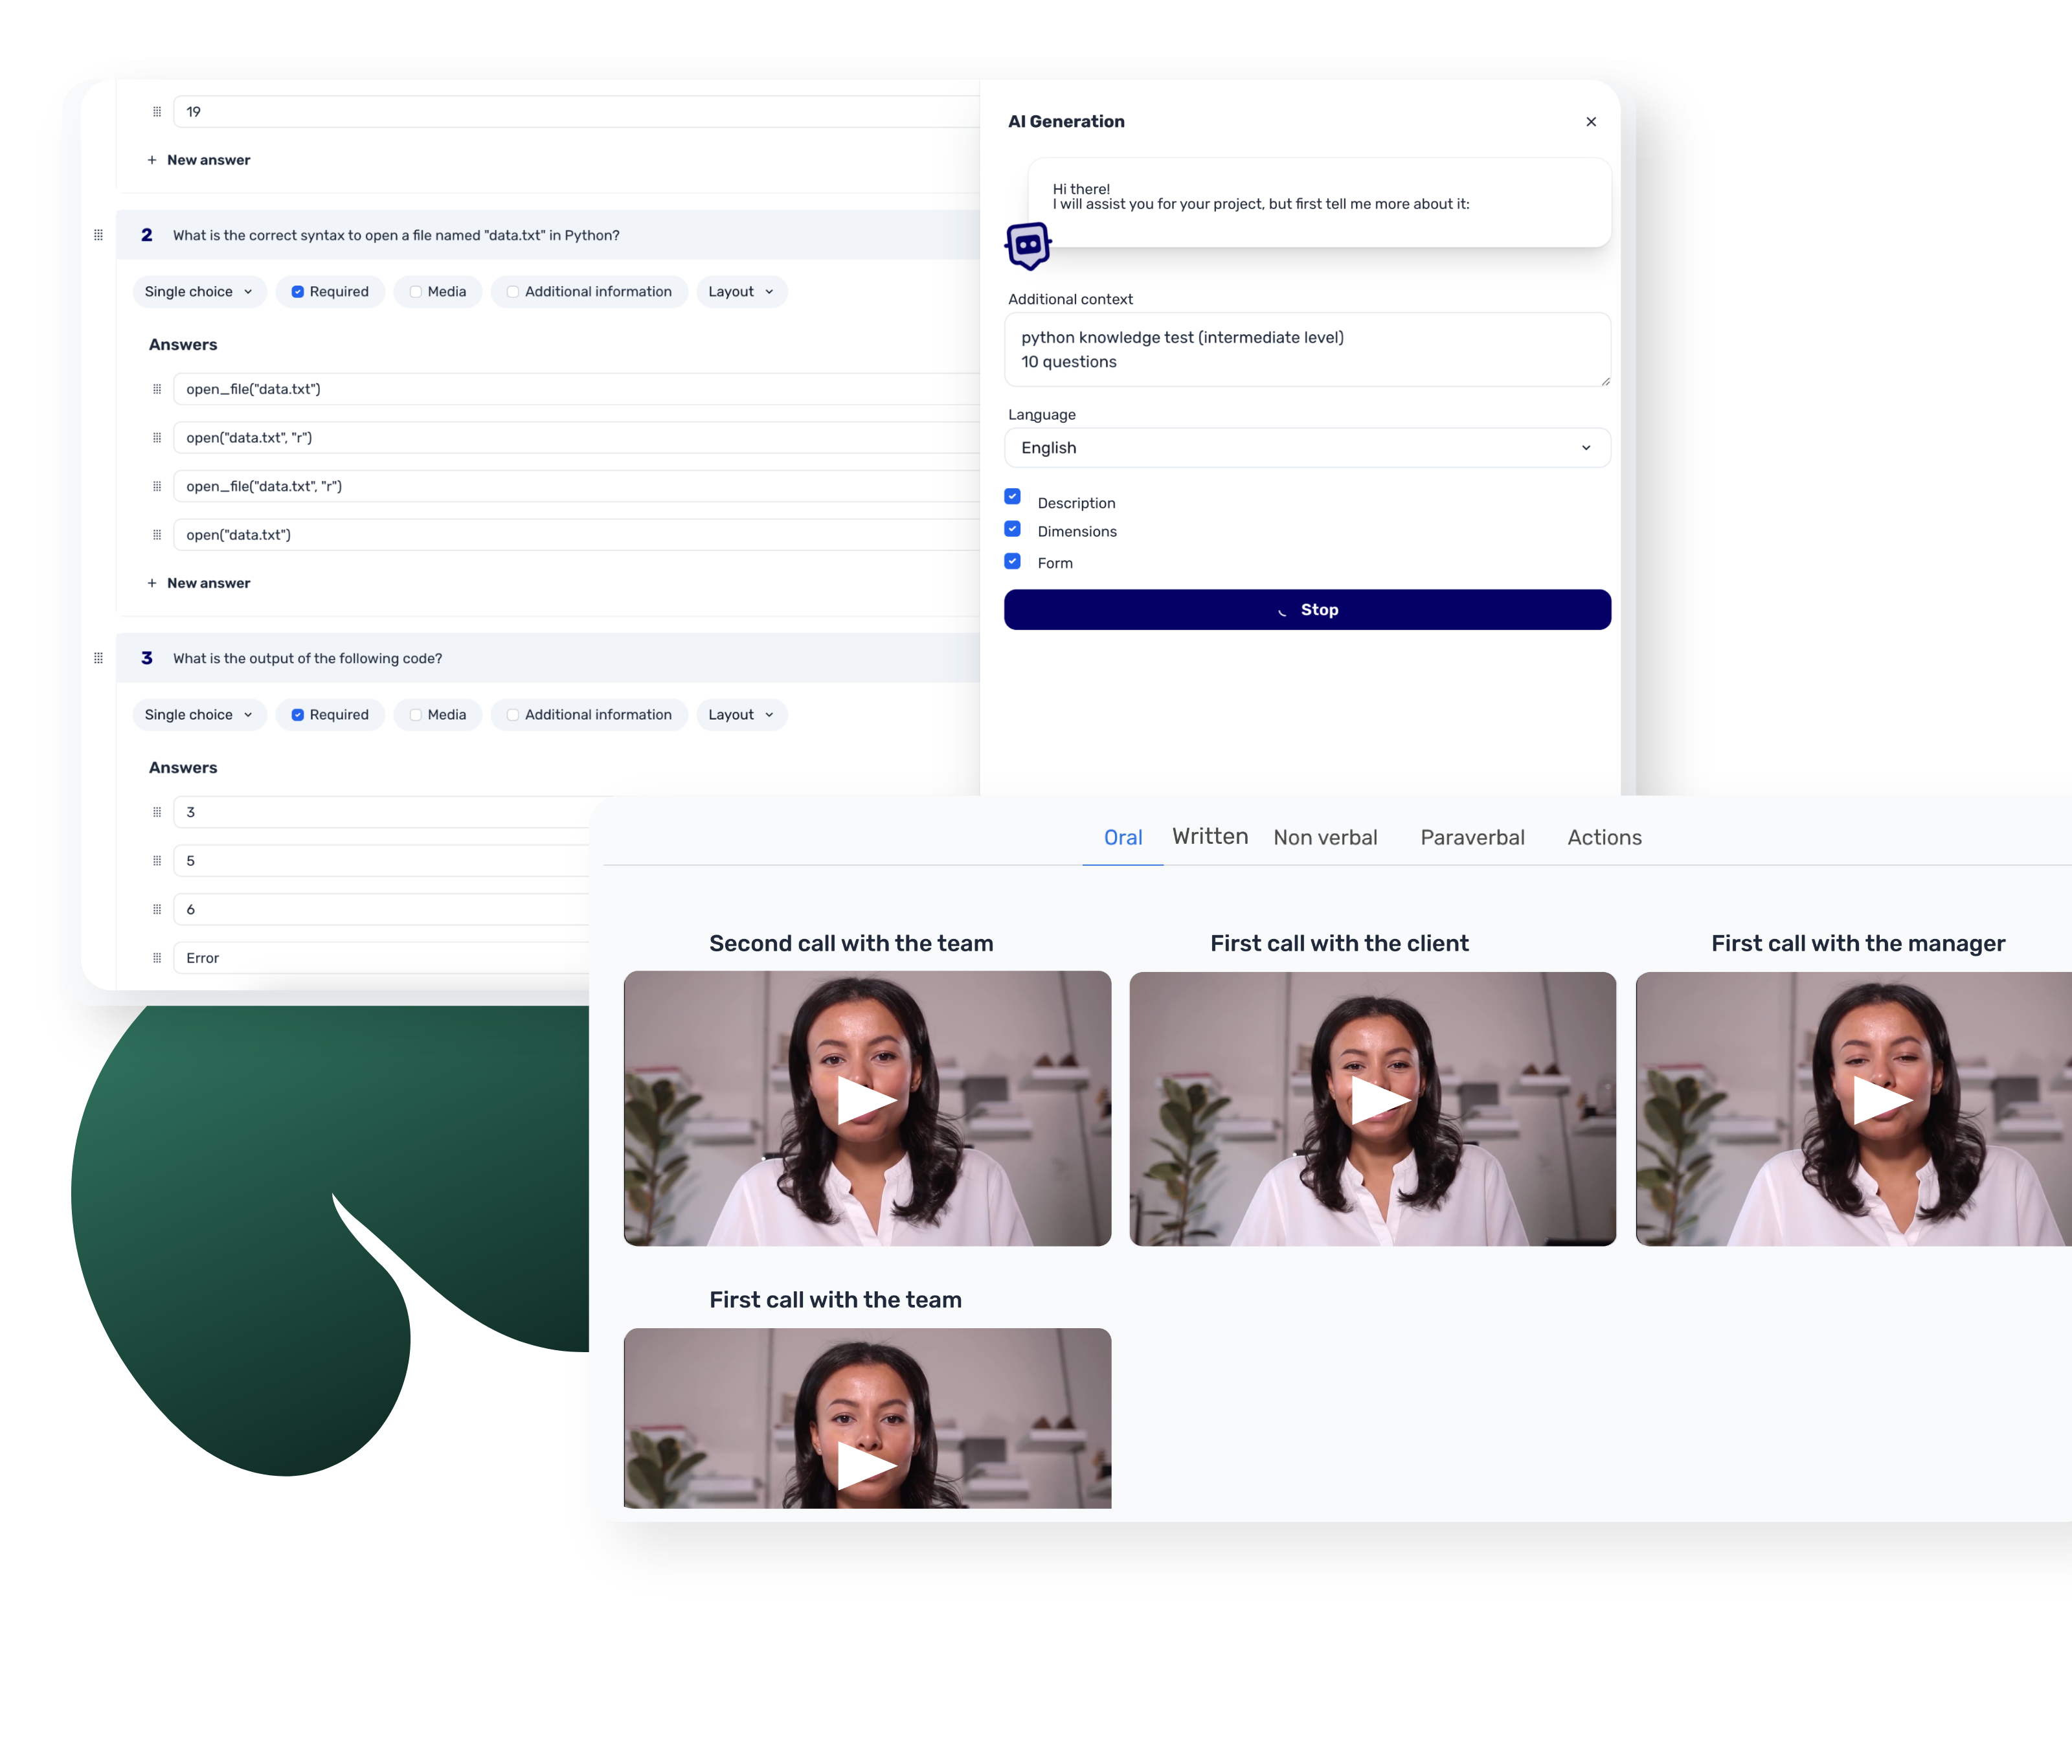Enable Media checkbox on question 3

tap(415, 715)
